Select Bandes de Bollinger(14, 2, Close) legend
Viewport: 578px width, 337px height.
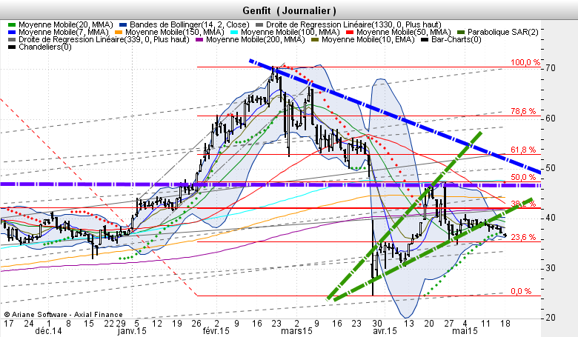click(x=190, y=24)
